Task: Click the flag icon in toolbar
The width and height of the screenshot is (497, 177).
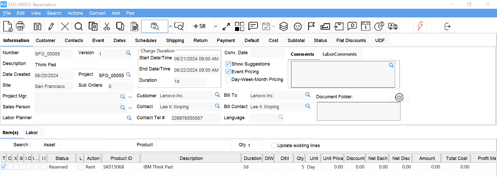Action: coord(311,26)
